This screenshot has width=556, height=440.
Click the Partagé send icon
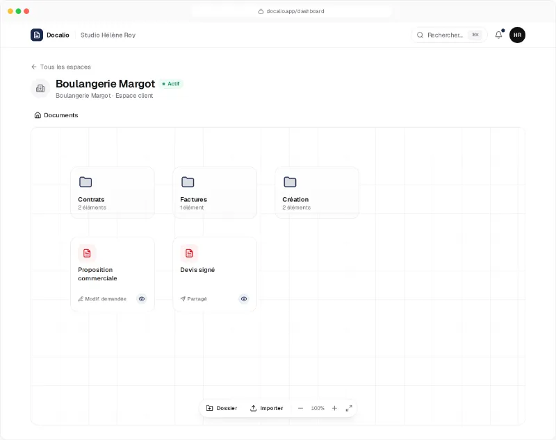pyautogui.click(x=183, y=299)
